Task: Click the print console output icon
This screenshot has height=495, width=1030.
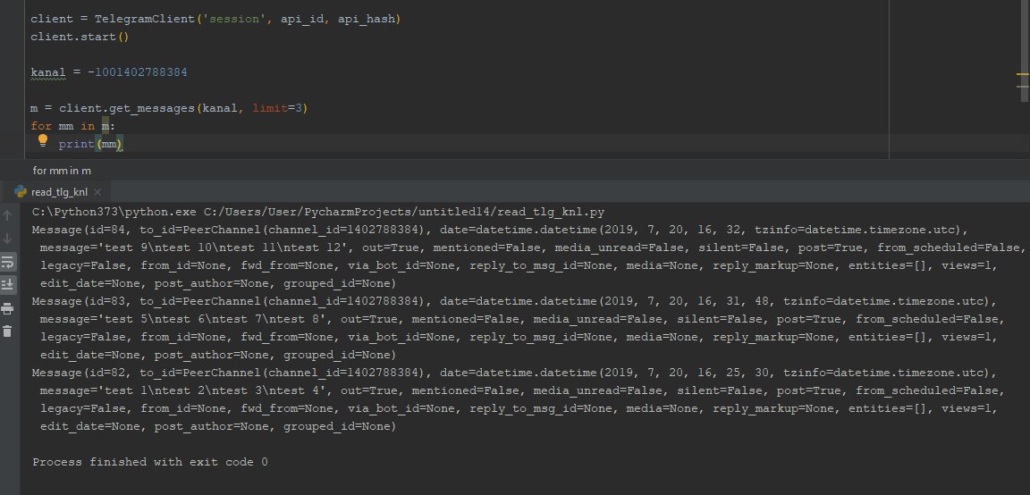Action: click(7, 308)
